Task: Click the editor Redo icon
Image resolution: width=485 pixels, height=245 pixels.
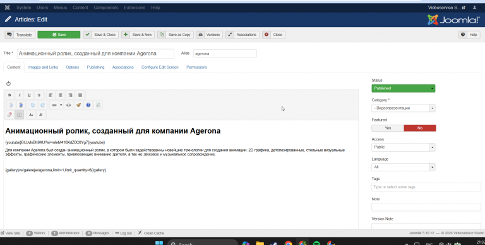Action: 42,105
